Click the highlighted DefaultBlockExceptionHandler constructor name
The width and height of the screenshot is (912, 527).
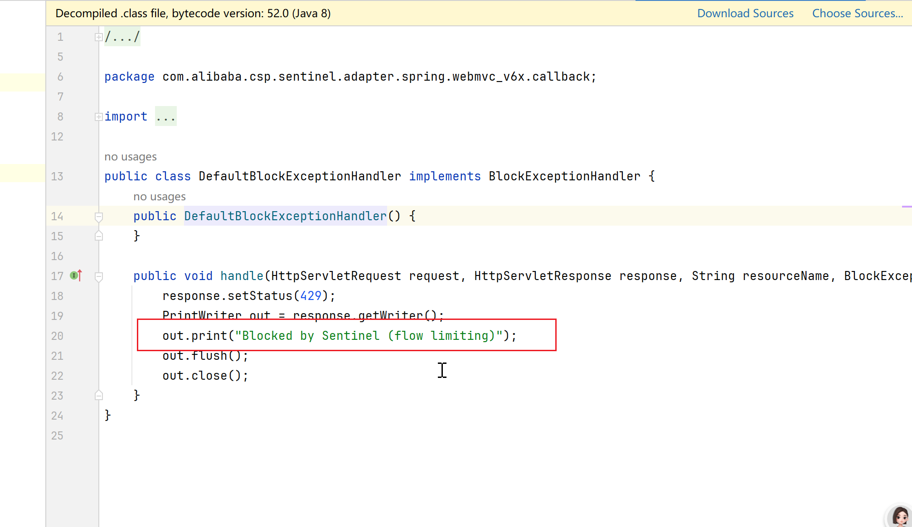tap(285, 216)
